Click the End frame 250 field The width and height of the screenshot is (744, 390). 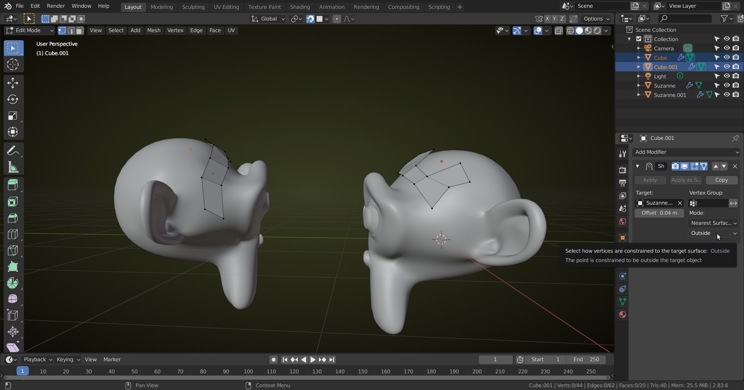click(x=586, y=359)
